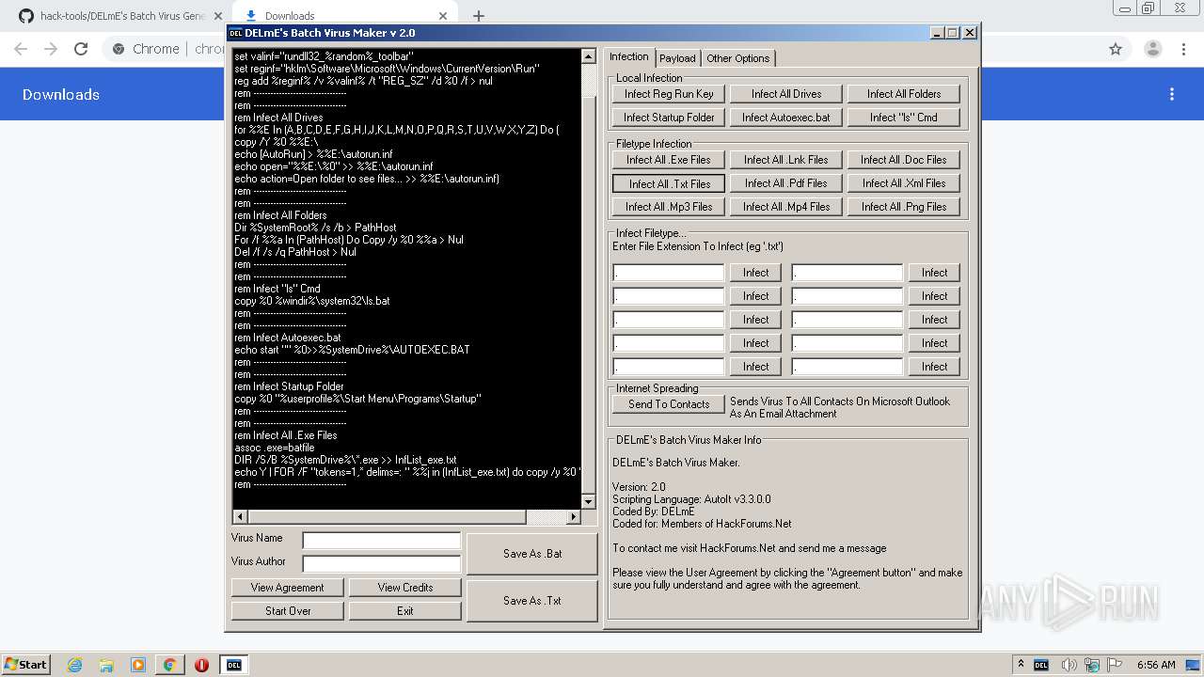
Task: Click the volume tray icon
Action: tap(1069, 665)
